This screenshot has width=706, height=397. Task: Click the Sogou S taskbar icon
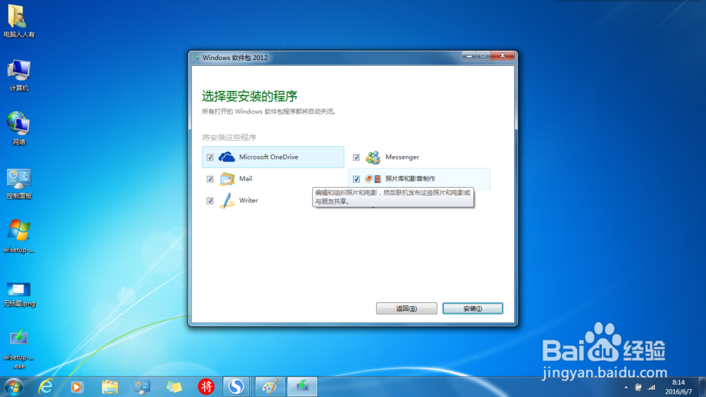(x=236, y=386)
